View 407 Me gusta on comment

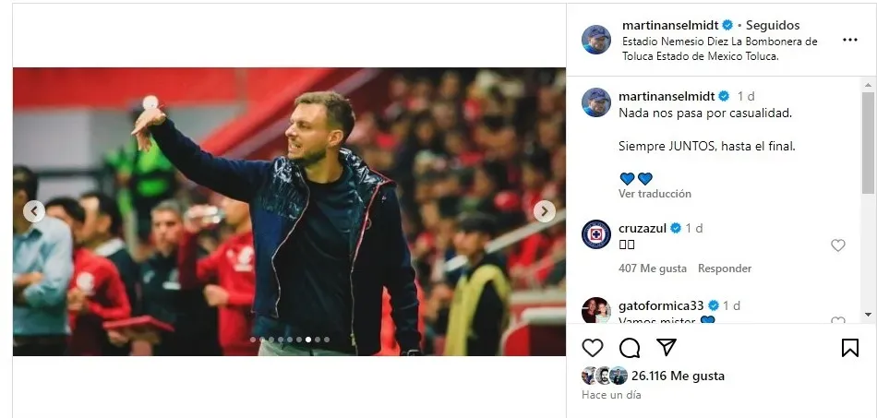click(x=653, y=269)
